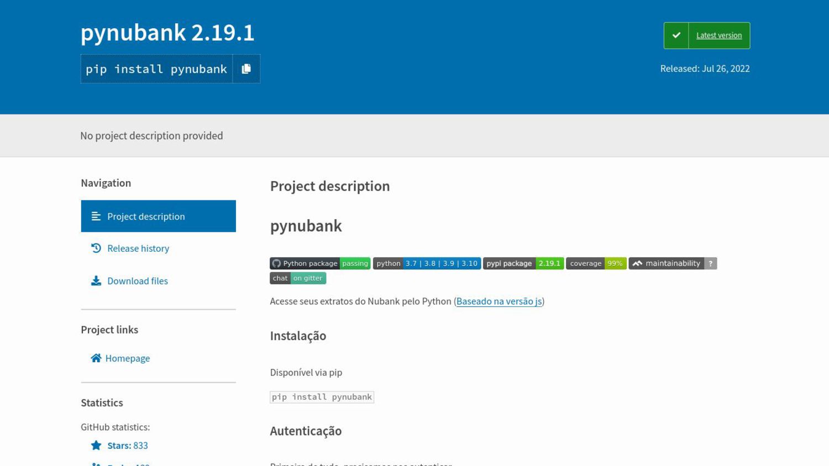
Task: Click the Project description lines icon
Action: pyautogui.click(x=96, y=216)
